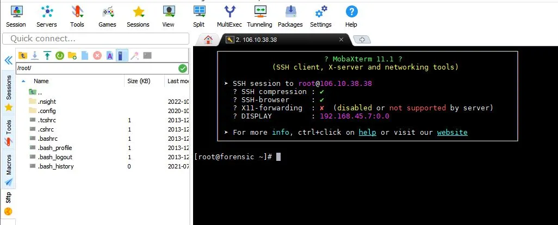Toggle sort order arrow beside Name column
This screenshot has height=225, width=558.
(x=23, y=81)
